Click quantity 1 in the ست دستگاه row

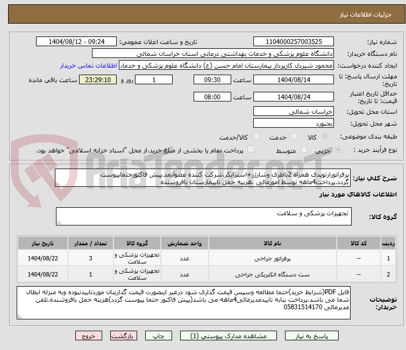tap(90, 274)
